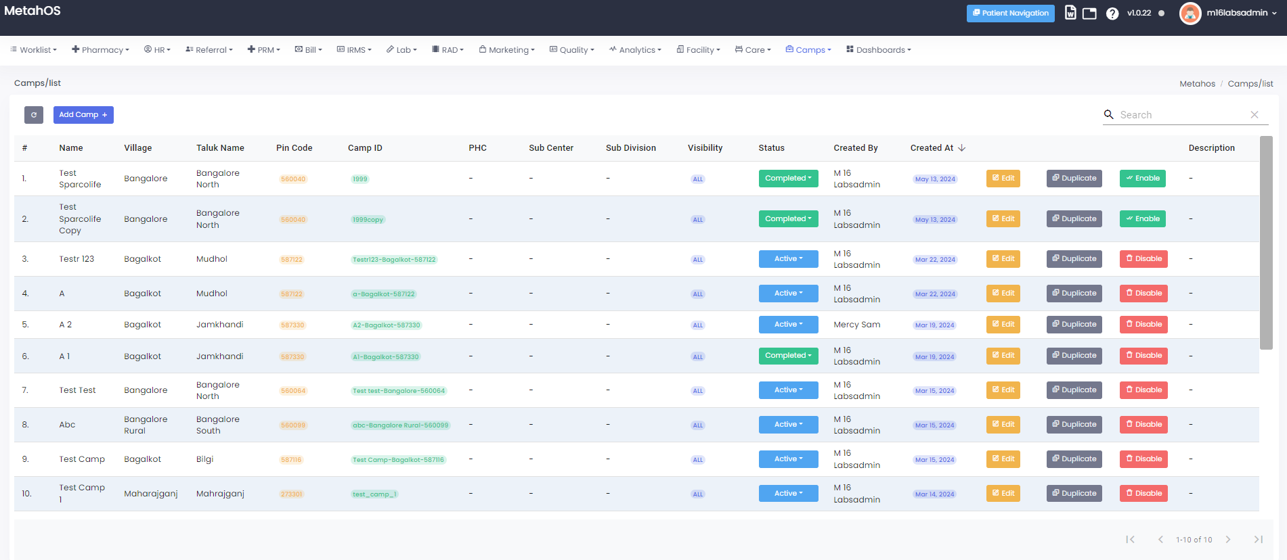1287x560 pixels.
Task: Open the Analytics menu
Action: pyautogui.click(x=635, y=50)
